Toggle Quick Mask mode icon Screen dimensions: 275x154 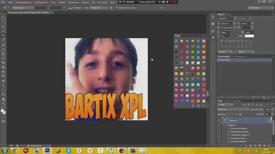3,117
